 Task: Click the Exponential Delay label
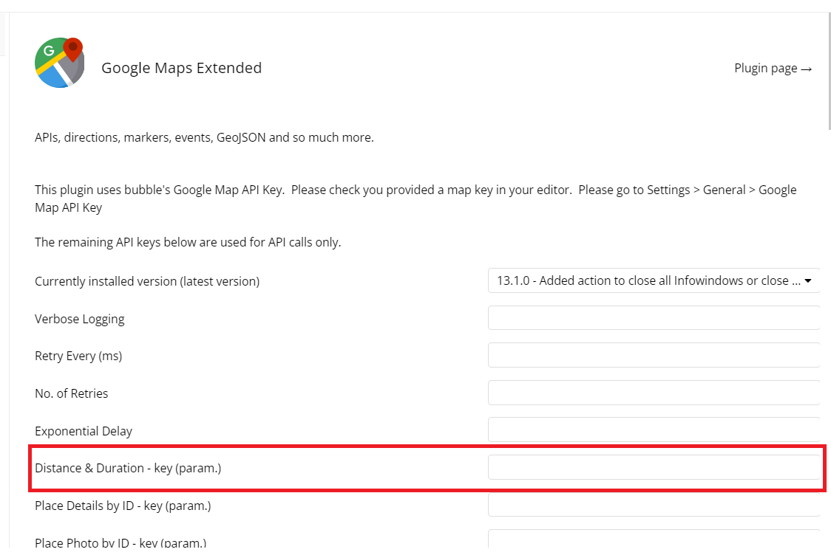coord(84,431)
